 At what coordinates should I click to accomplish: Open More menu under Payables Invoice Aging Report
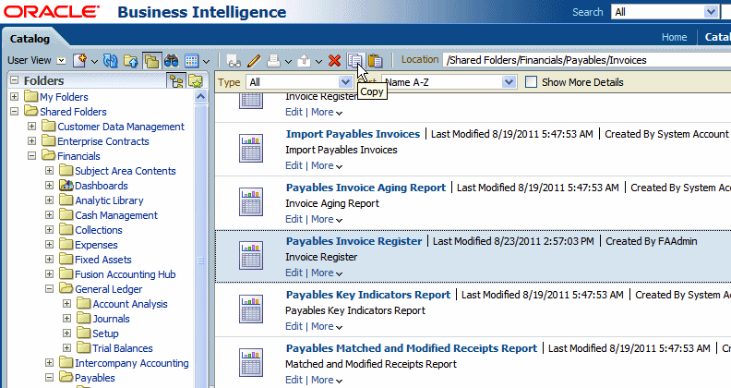click(x=327, y=219)
